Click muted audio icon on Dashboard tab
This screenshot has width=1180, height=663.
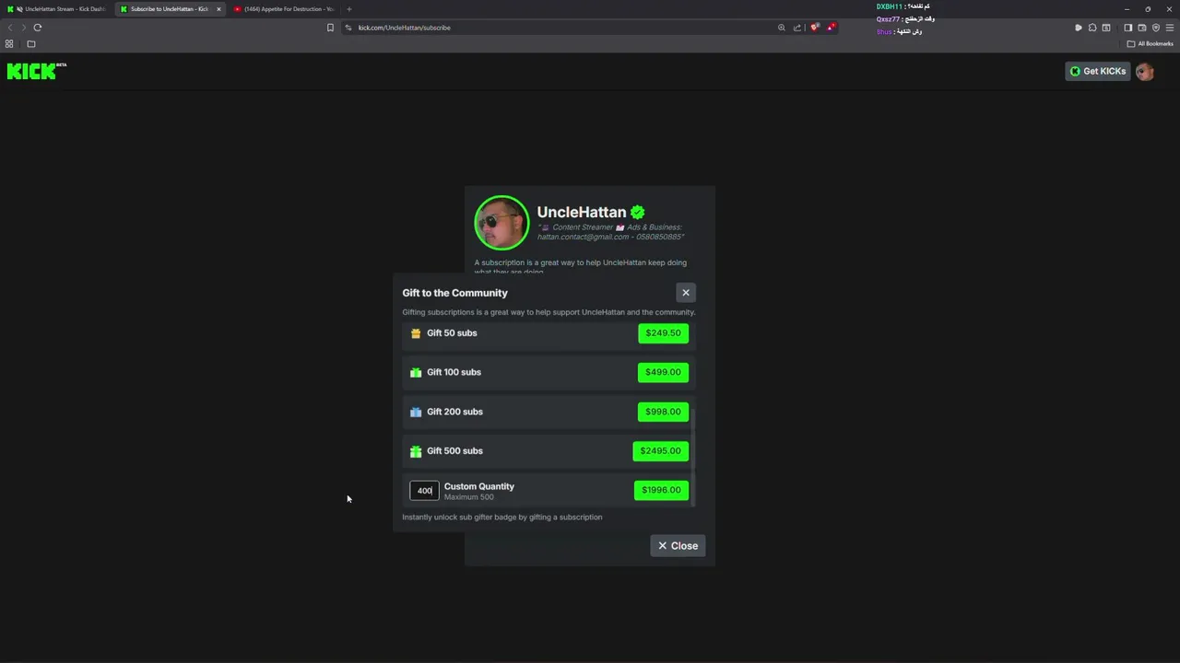coord(19,9)
